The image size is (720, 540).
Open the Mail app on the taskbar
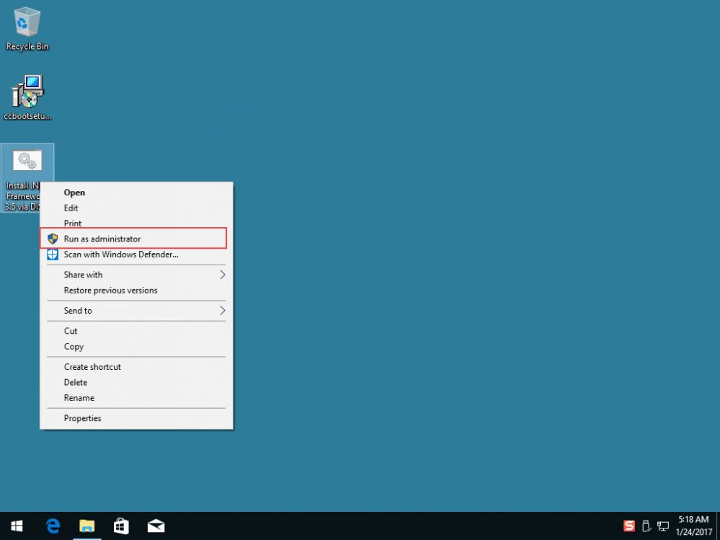156,526
